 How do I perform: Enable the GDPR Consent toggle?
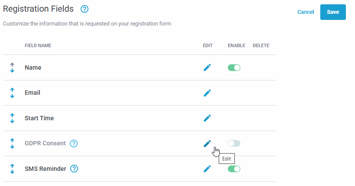234,143
